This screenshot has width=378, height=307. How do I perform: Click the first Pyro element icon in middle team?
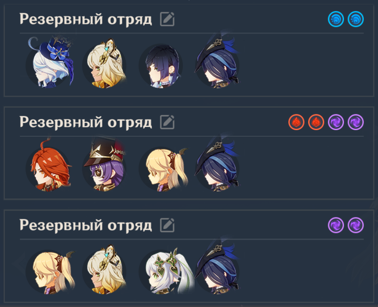(296, 122)
